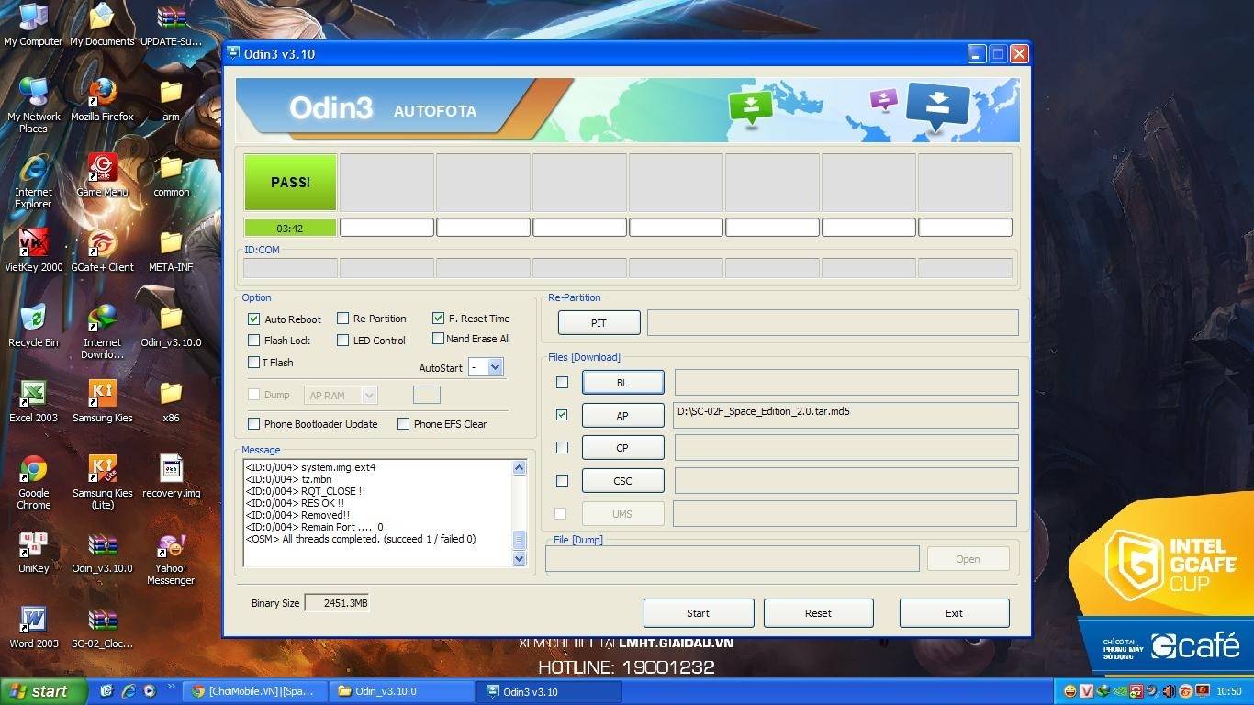The image size is (1254, 705).
Task: Launch Google Chrome from desktop
Action: tap(33, 481)
